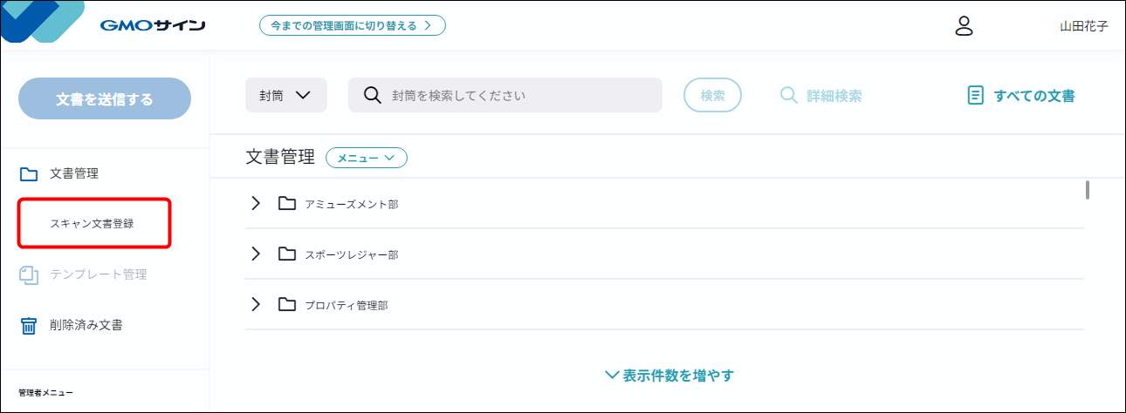The width and height of the screenshot is (1126, 413).
Task: Expand the アミューズメント部 folder
Action: 256,203
